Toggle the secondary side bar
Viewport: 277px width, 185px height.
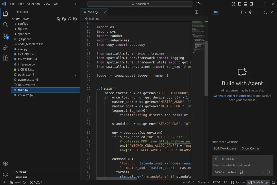[251, 4]
